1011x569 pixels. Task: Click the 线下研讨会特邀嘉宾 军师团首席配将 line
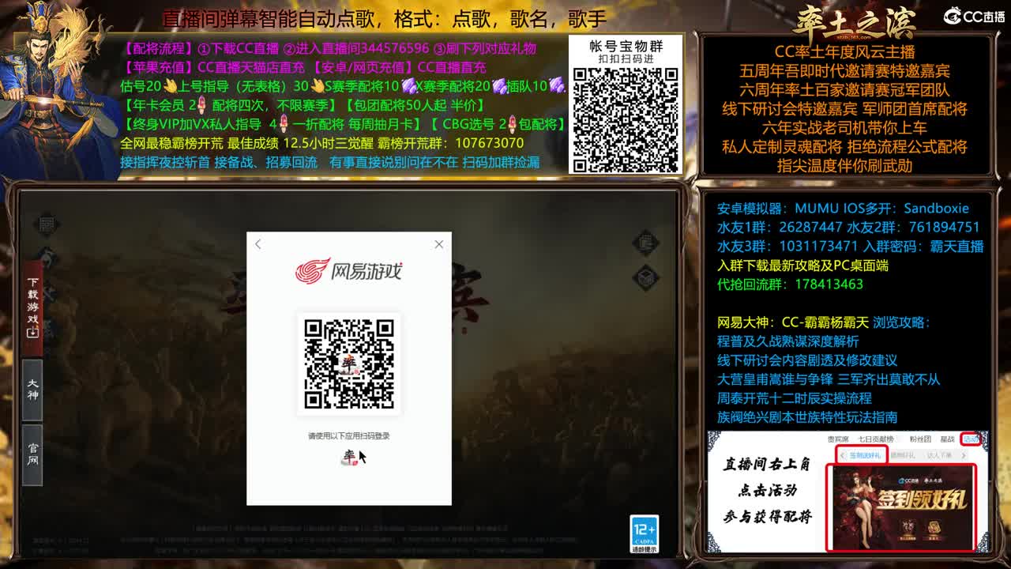click(x=844, y=109)
